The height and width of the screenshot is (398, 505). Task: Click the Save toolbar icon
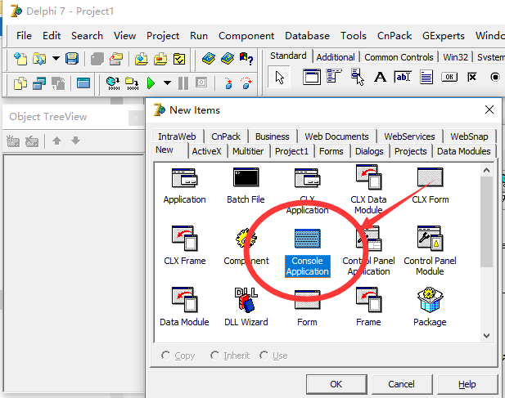point(72,59)
